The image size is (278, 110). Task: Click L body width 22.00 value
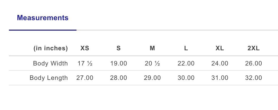click(186, 63)
